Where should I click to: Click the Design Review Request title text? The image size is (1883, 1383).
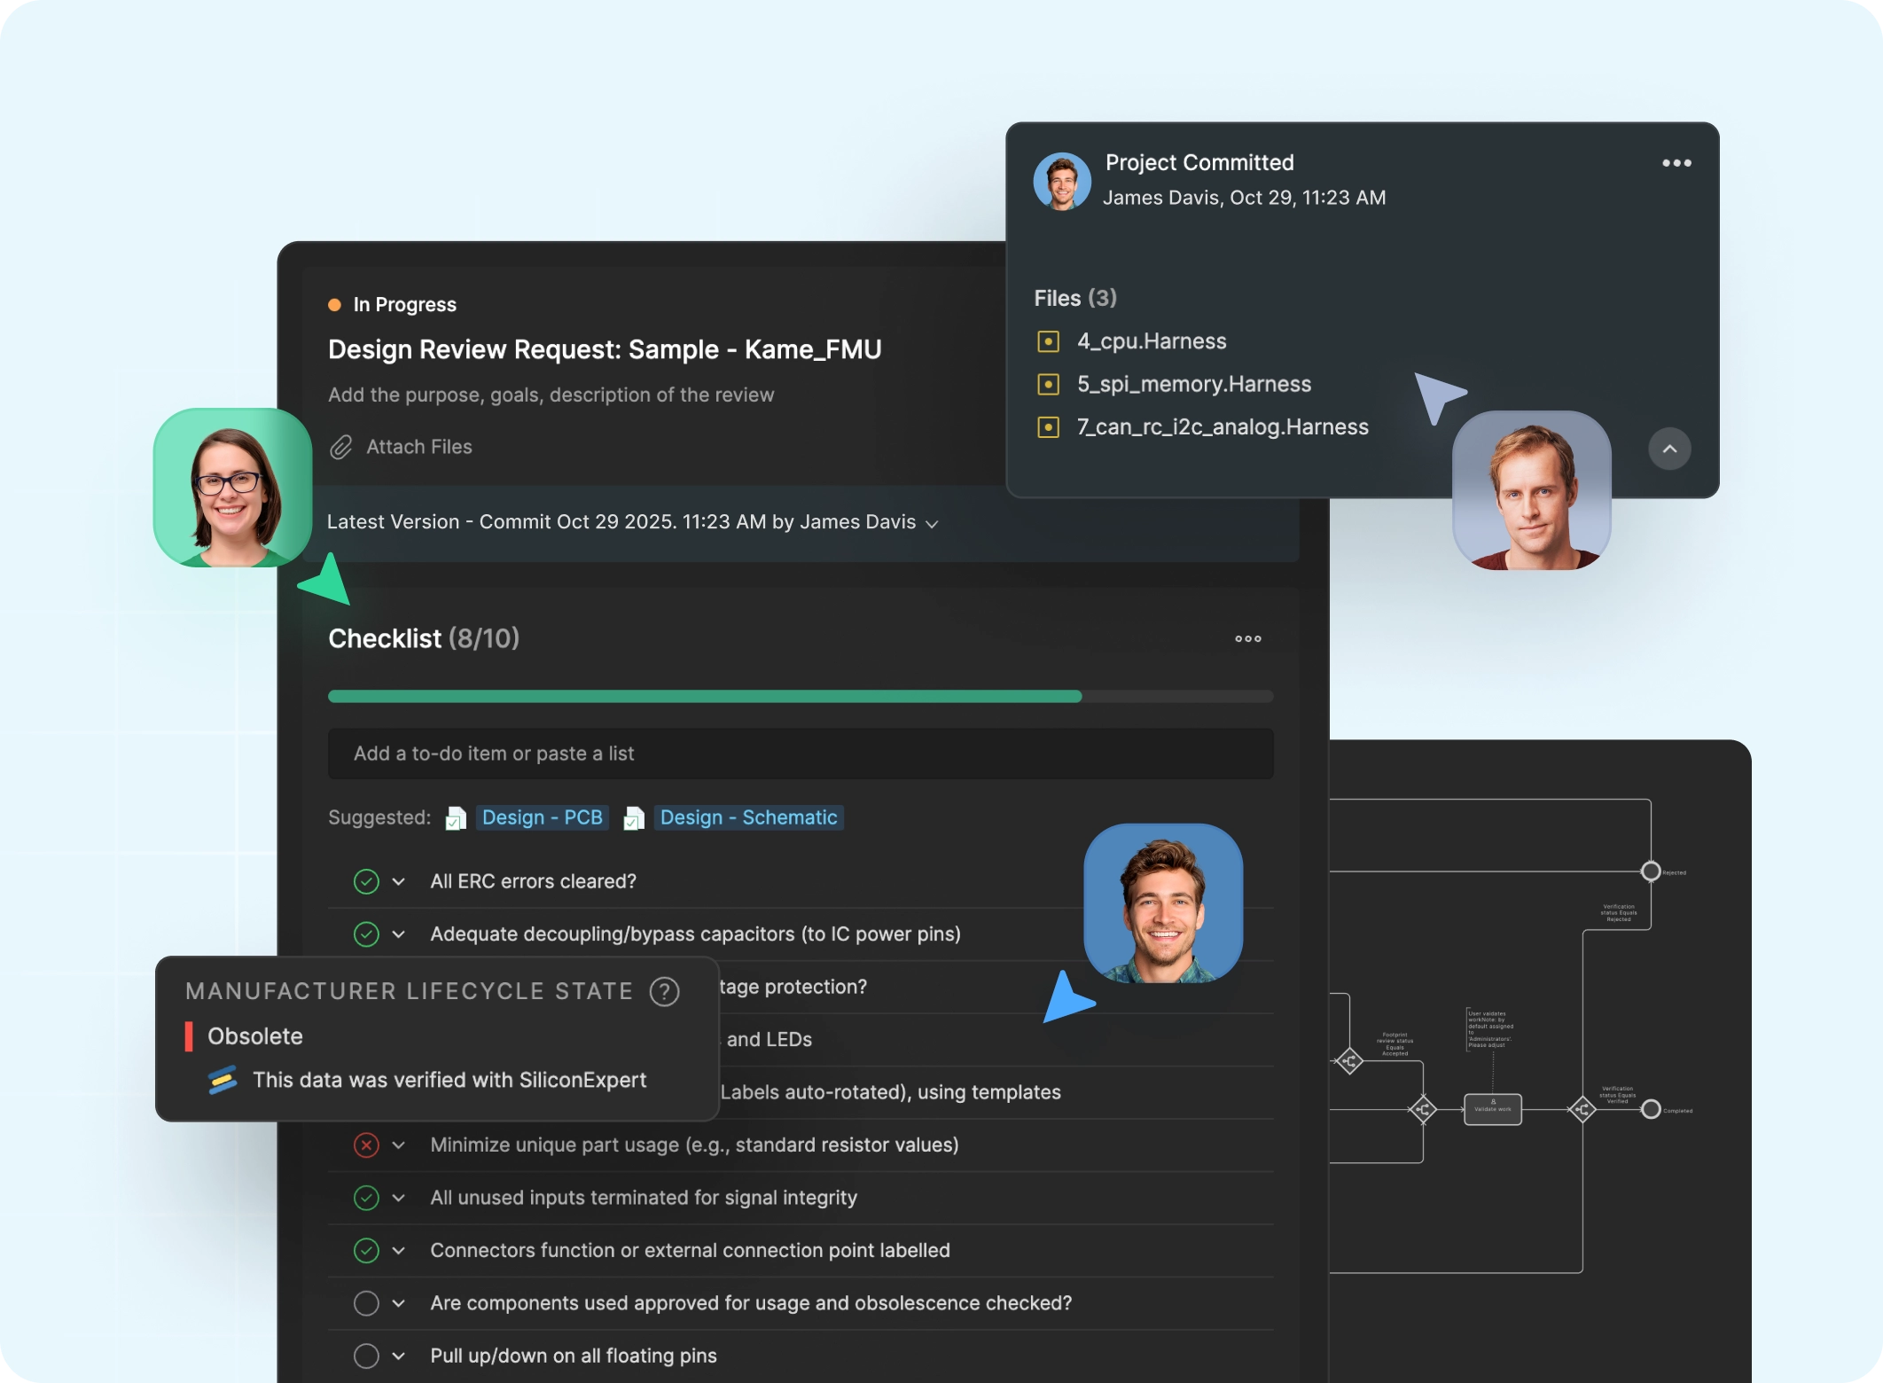pyautogui.click(x=605, y=349)
